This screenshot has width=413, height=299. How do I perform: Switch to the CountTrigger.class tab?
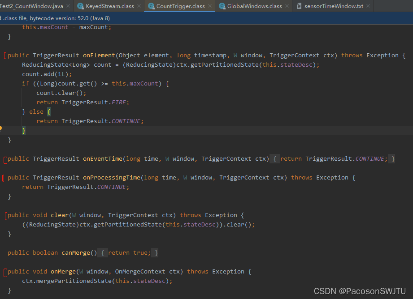click(180, 6)
